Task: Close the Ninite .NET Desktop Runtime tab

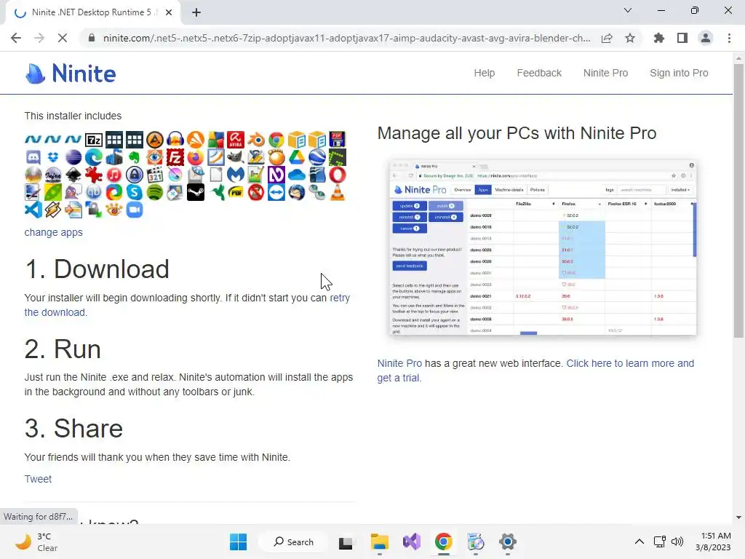Action: pyautogui.click(x=169, y=12)
